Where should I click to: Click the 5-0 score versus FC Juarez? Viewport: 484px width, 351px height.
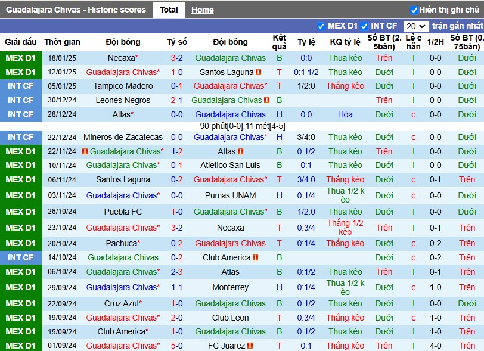click(x=177, y=346)
